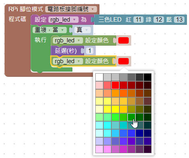Pick pure yellow in the color palette
Screen dimensions: 189x158
pyautogui.click(x=115, y=109)
